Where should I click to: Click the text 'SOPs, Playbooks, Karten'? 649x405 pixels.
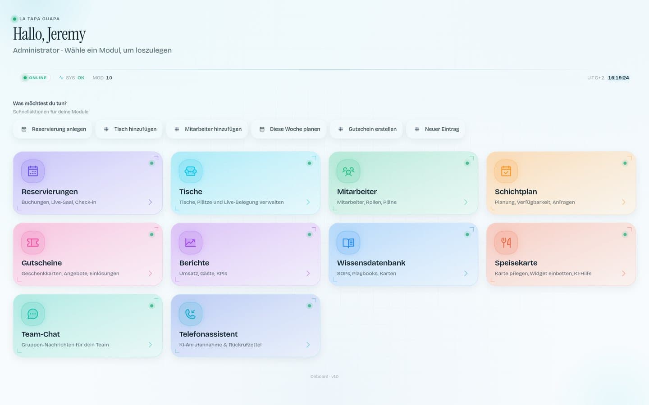click(x=366, y=274)
